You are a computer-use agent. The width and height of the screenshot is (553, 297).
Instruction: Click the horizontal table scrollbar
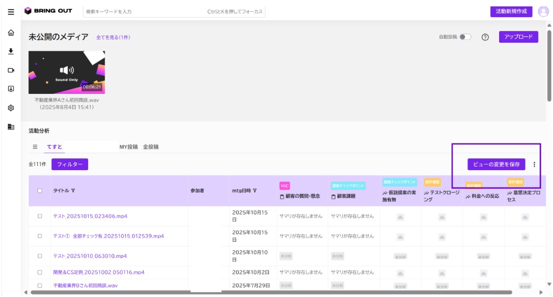(271, 292)
